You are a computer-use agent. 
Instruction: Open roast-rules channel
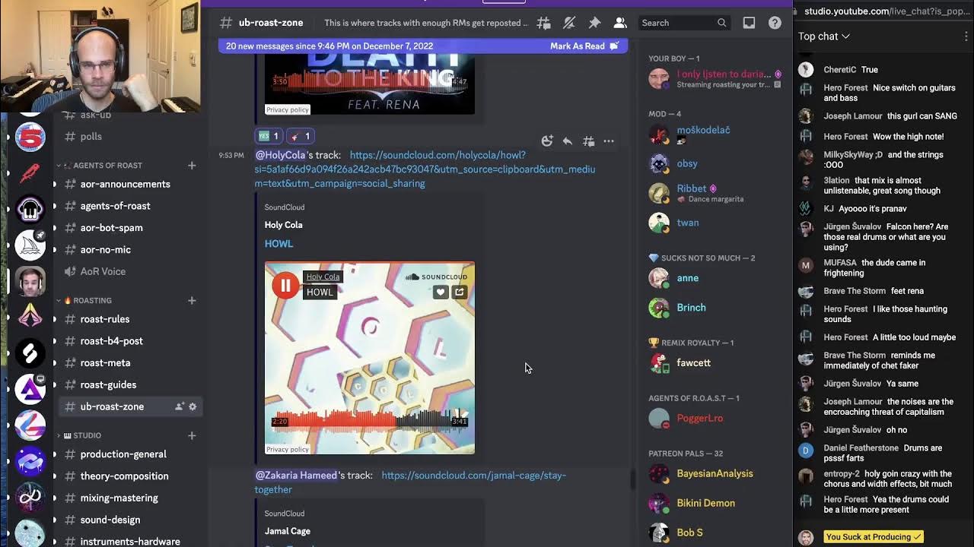105,319
